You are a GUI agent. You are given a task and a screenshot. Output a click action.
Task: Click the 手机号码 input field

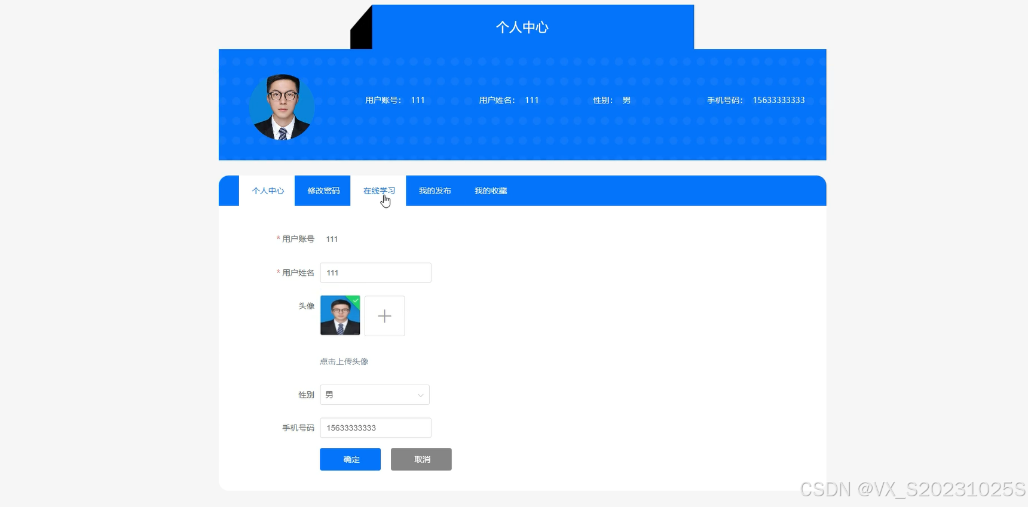(375, 428)
